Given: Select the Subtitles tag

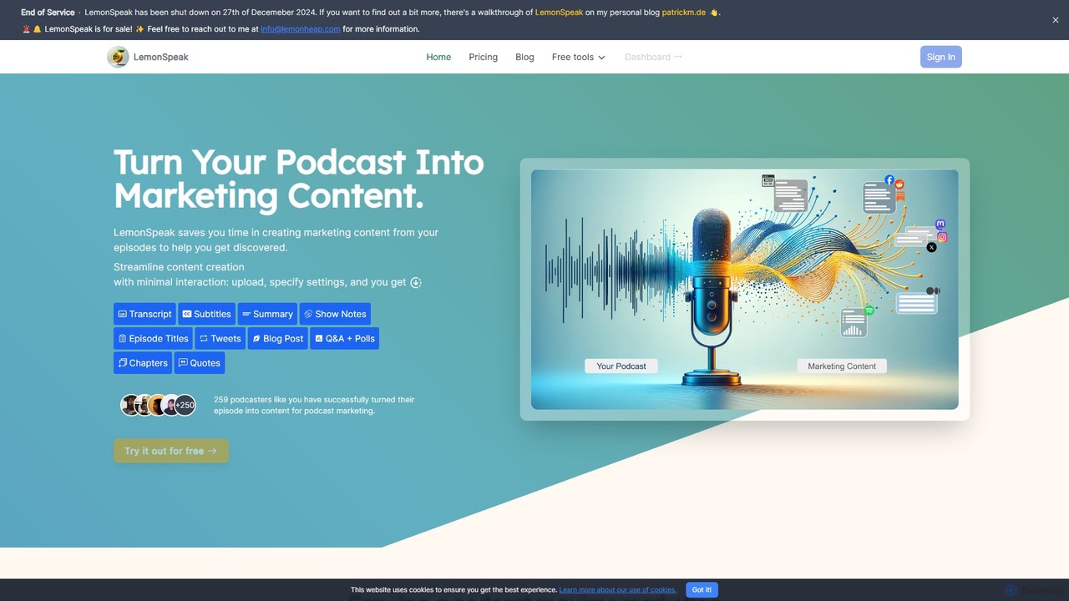Looking at the screenshot, I should click(206, 314).
